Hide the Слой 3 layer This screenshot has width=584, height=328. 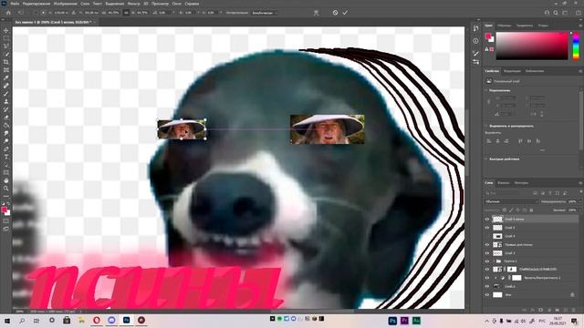coord(486,253)
